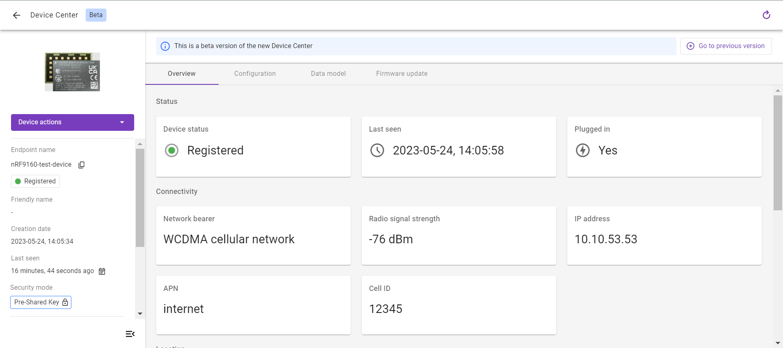Screen dimensions: 783x348
Task: Click the Radio signal strength card title
Action: click(405, 219)
